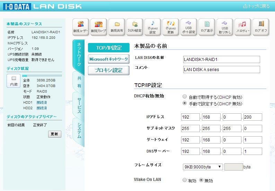The image size is (275, 191).
Task: Open the フレームサイズ 9KB:9000byte dropdown
Action: click(203, 167)
